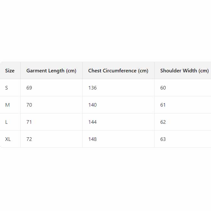Select garment length value 70
The width and height of the screenshot is (211, 211).
pos(29,105)
